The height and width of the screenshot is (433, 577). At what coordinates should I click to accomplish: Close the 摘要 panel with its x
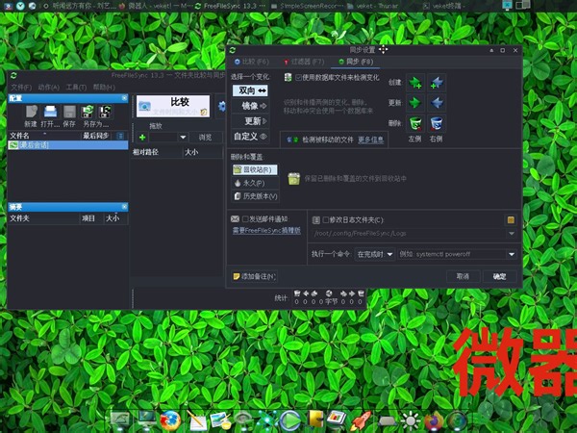[124, 207]
